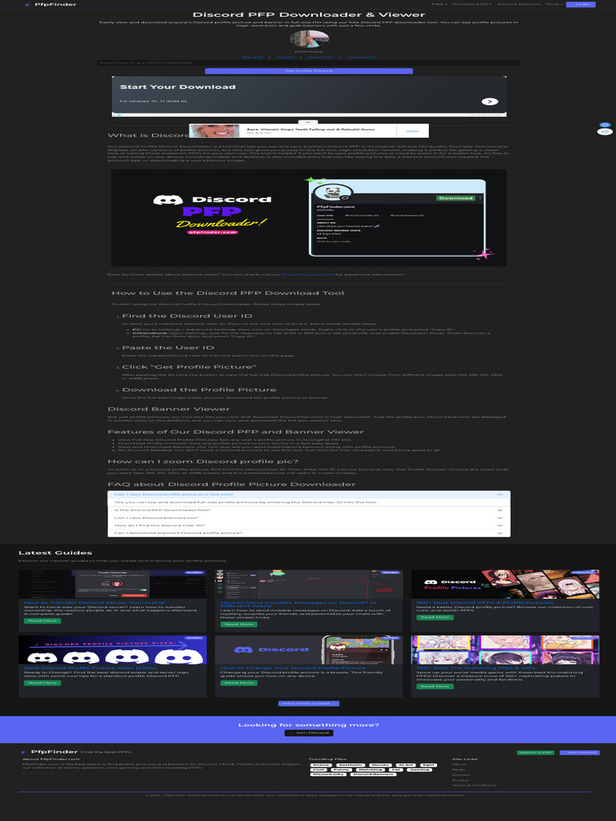Open the About link in Site Links

(x=458, y=764)
